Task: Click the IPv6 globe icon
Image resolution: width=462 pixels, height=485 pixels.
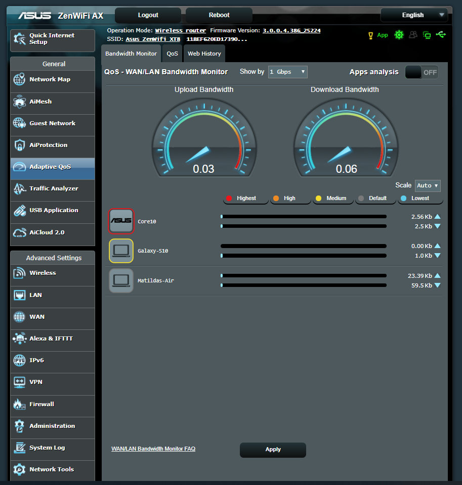Action: pos(19,360)
